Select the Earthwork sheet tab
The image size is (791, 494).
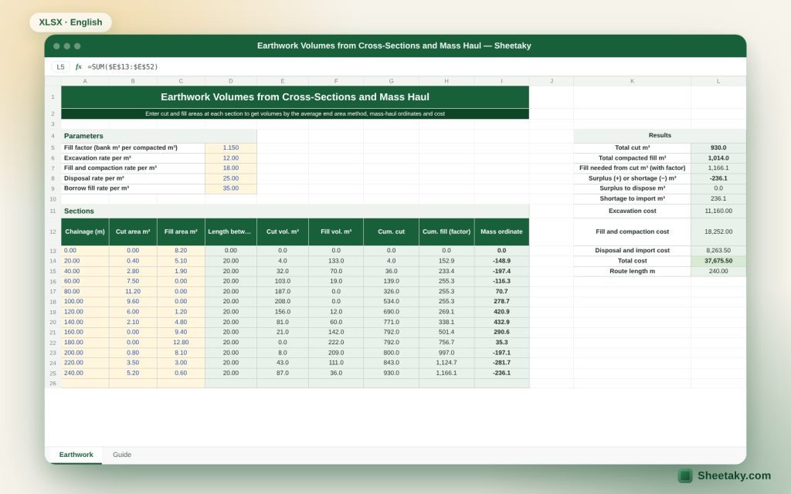(x=76, y=455)
